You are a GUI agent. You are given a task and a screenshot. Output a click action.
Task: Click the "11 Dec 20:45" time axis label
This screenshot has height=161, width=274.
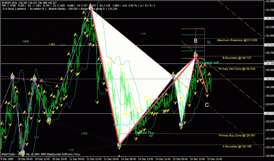pyautogui.click(x=111, y=159)
